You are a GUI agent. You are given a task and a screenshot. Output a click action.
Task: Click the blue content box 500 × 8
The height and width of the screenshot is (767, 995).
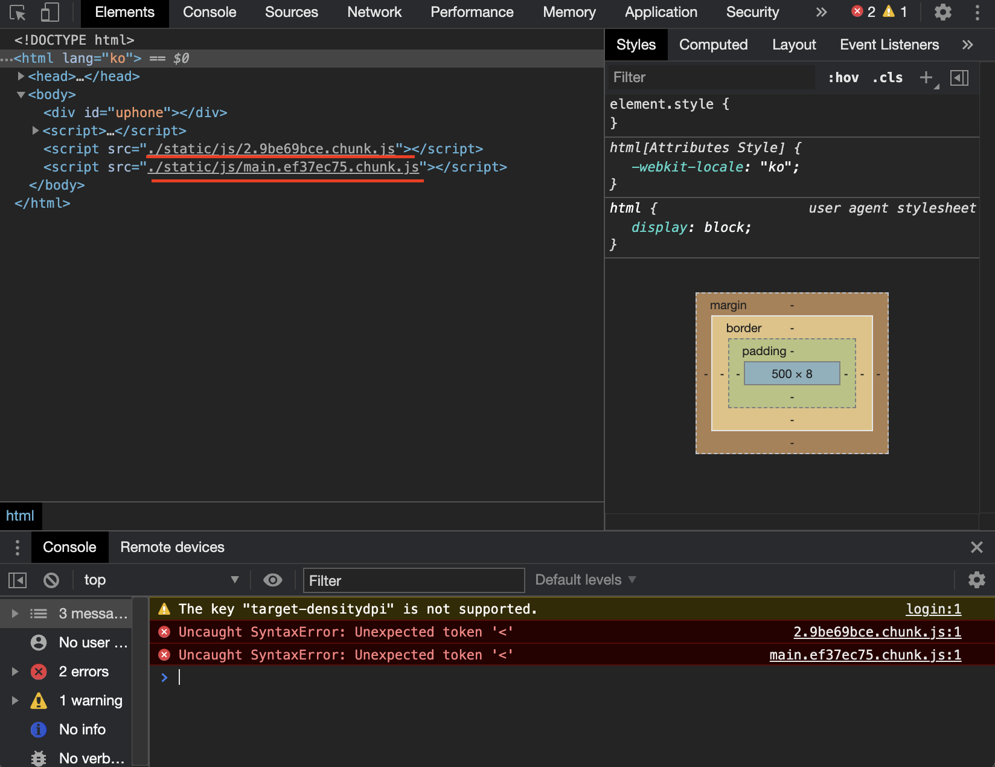(792, 374)
